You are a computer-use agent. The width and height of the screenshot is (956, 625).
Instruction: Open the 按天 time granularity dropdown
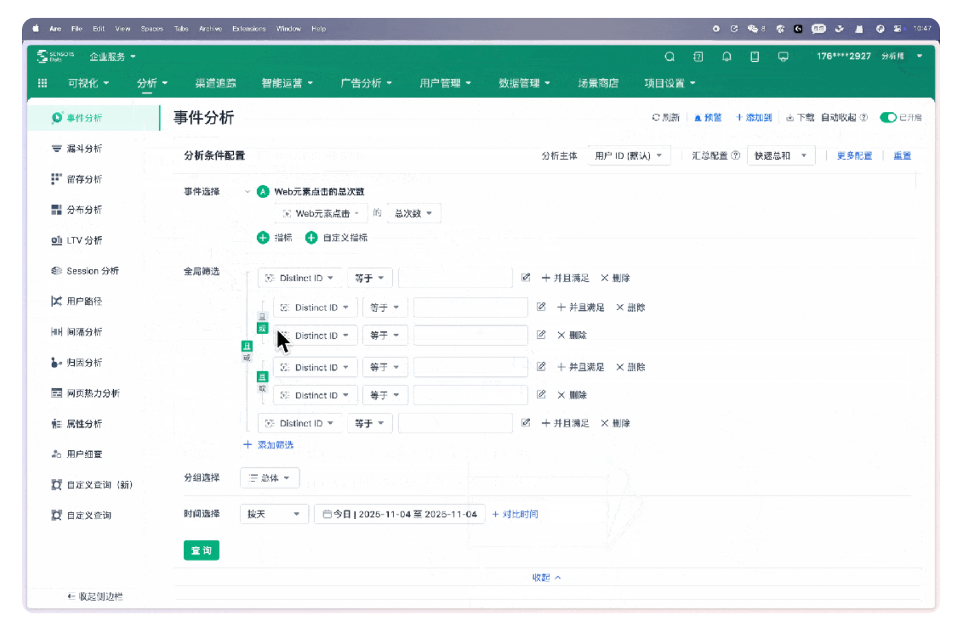click(x=273, y=514)
